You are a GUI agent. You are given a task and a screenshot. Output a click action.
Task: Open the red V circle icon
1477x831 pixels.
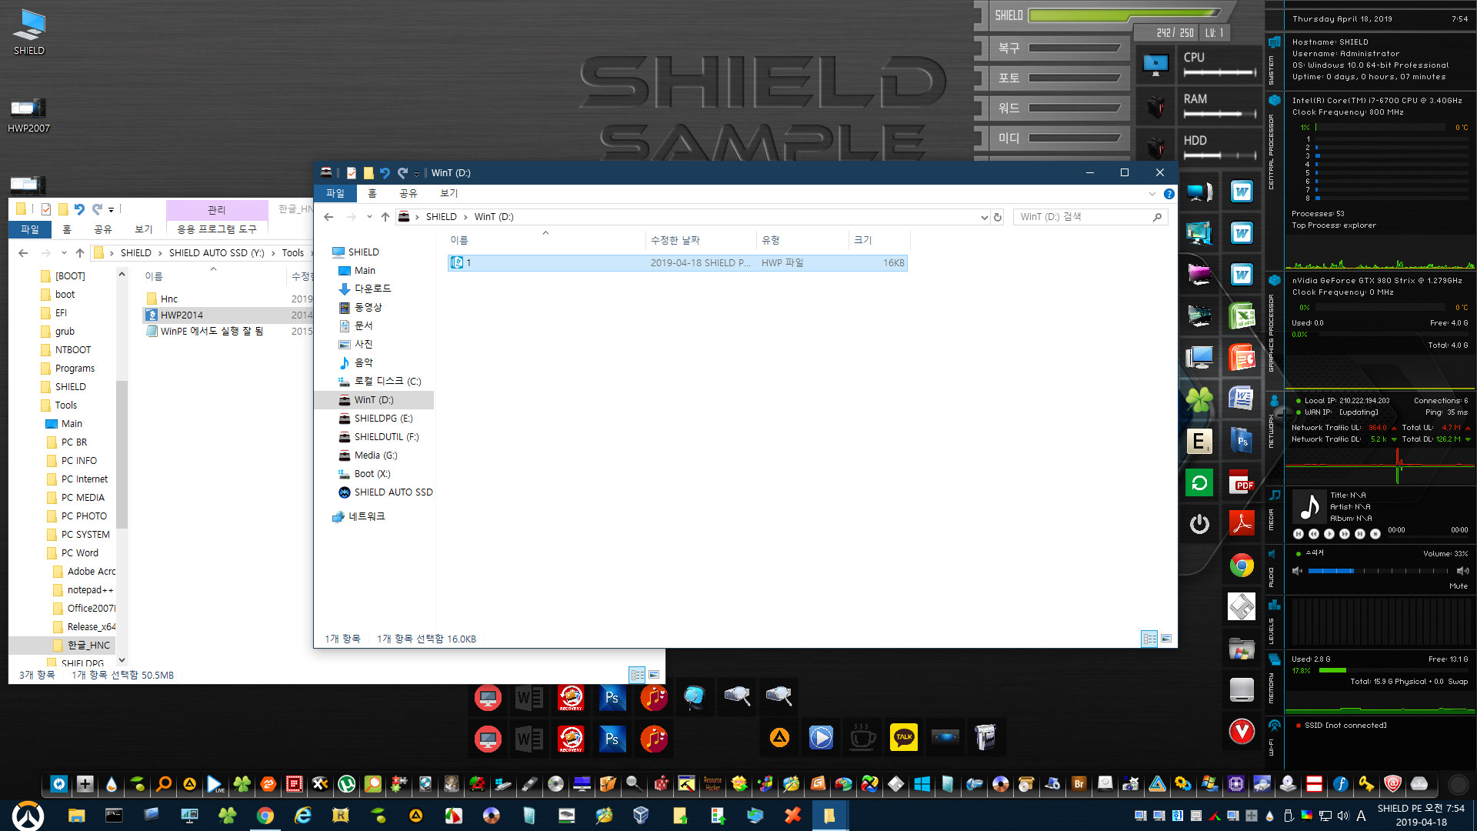(1242, 732)
